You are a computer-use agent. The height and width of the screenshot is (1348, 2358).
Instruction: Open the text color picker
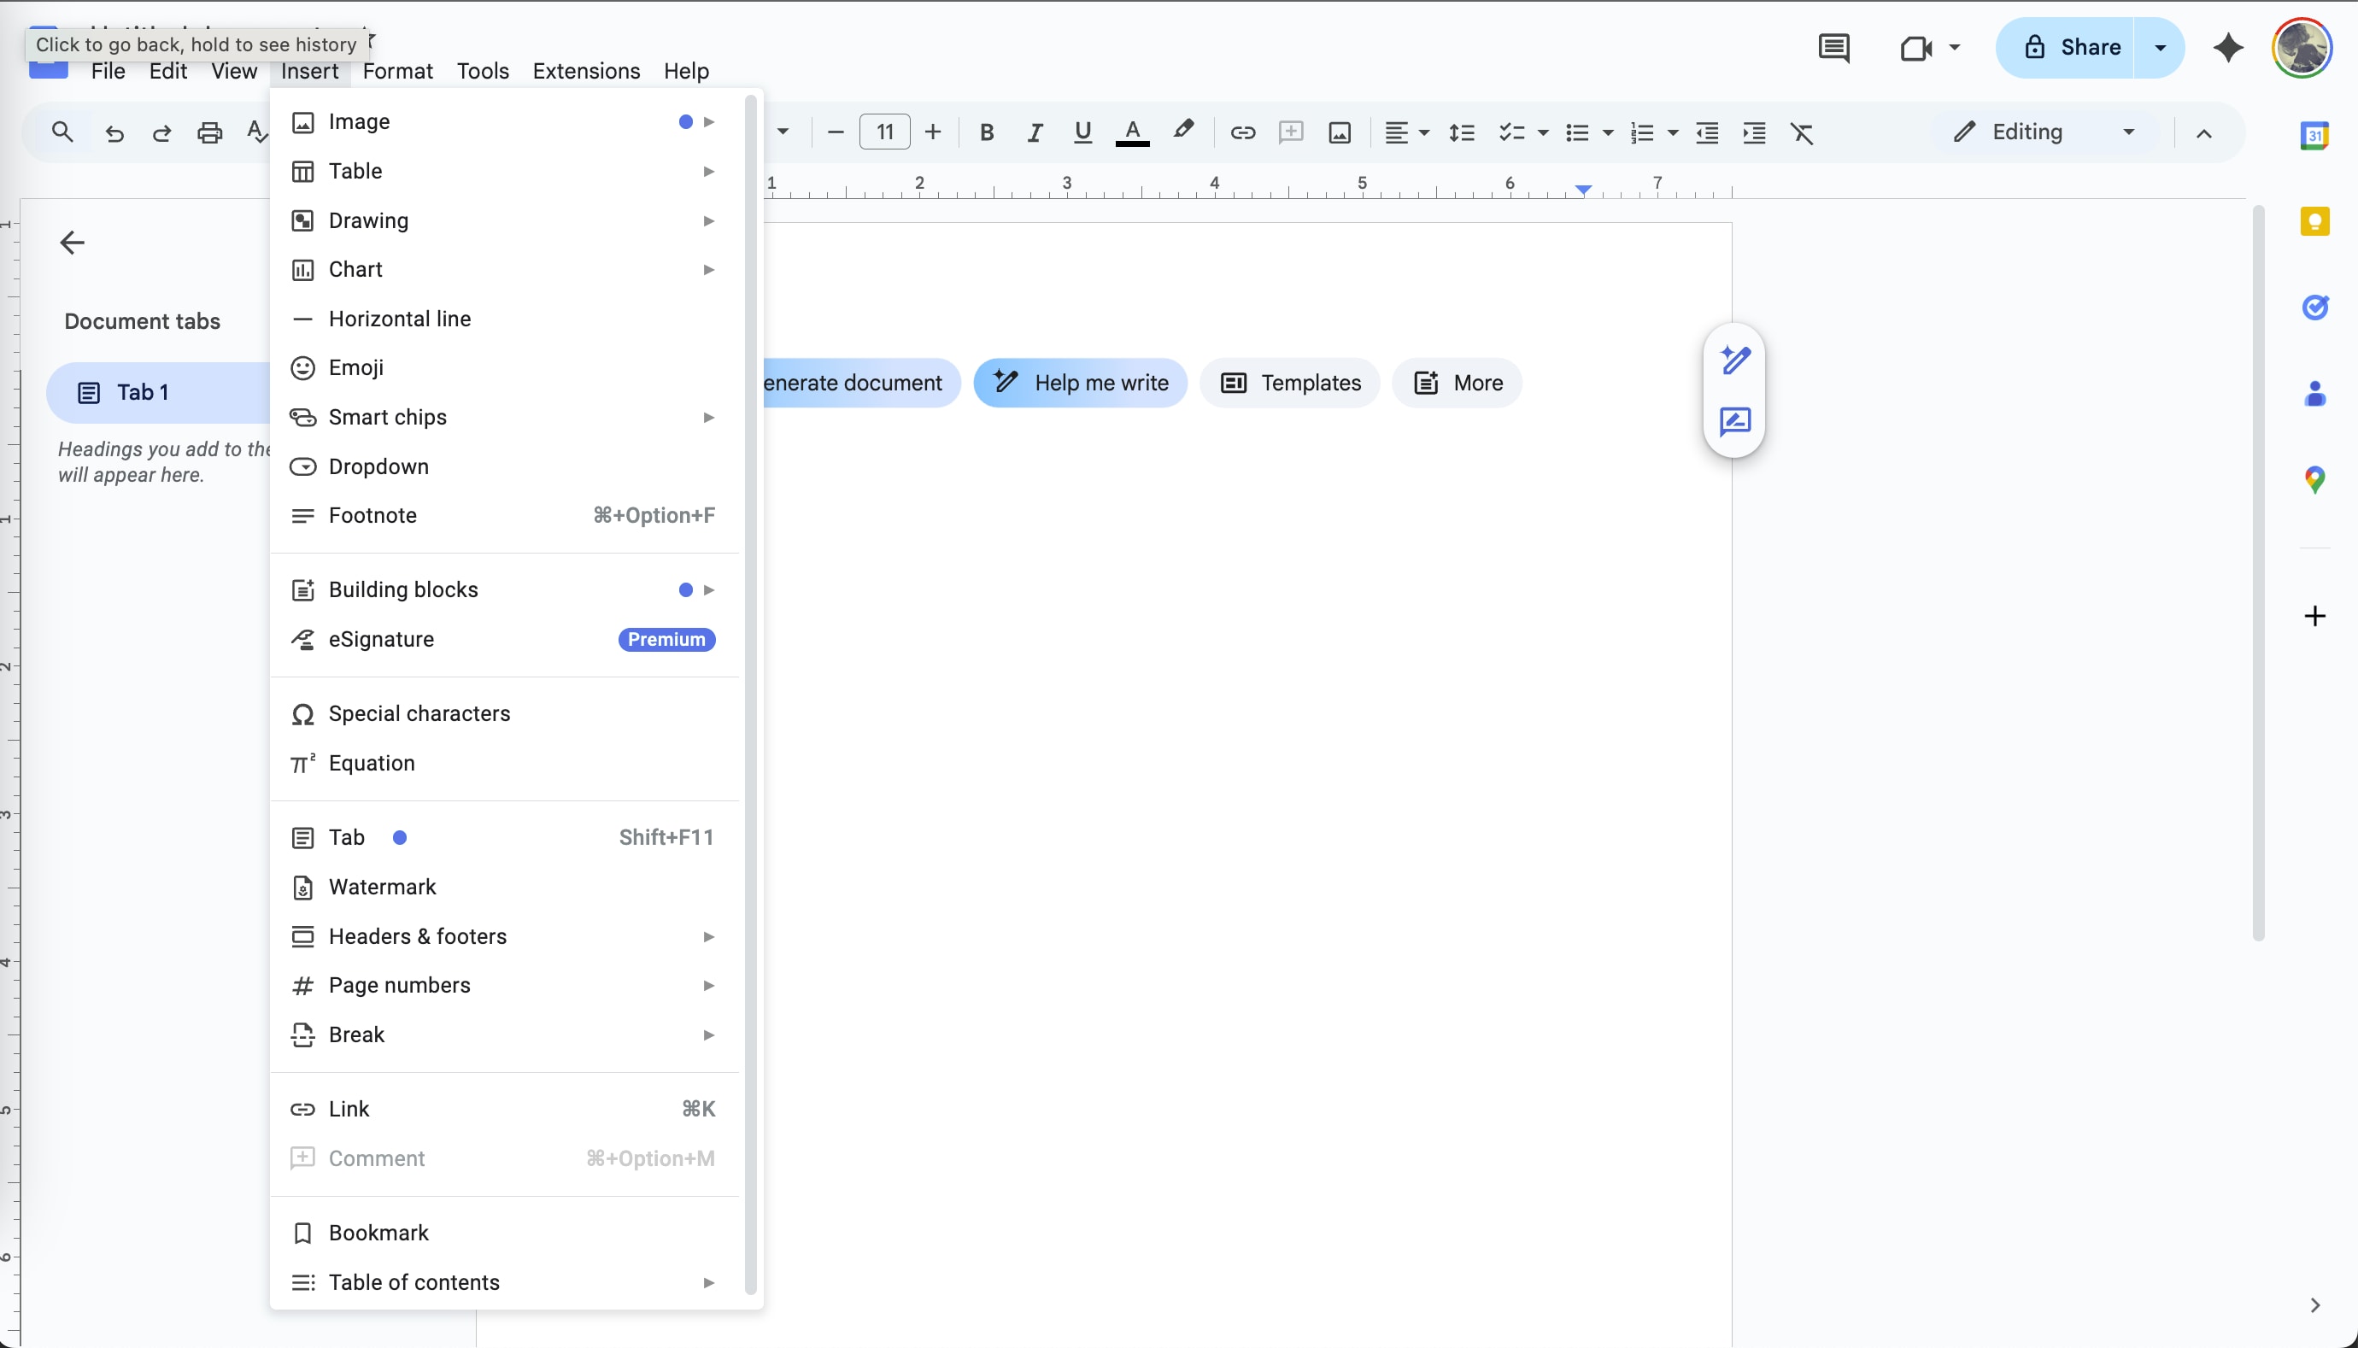point(1131,132)
